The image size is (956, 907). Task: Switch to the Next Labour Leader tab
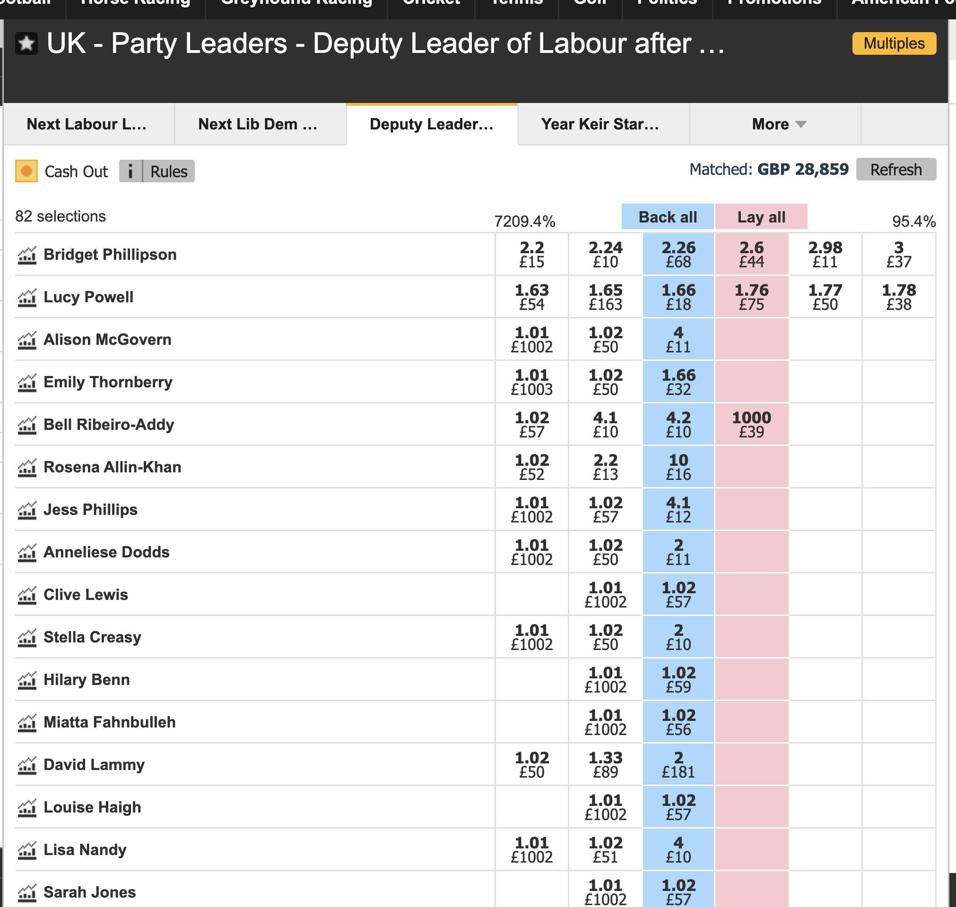87,124
